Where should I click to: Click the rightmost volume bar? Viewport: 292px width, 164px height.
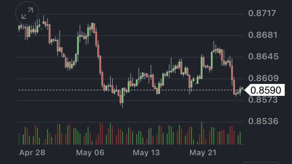(240, 138)
